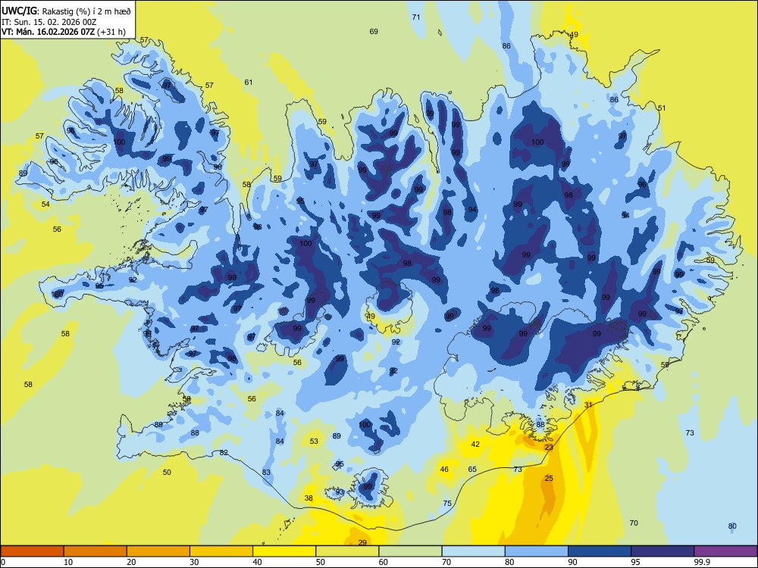Image resolution: width=758 pixels, height=568 pixels.
Task: Select the 95–99.9% dark navy legend swatch
Action: [x=662, y=551]
